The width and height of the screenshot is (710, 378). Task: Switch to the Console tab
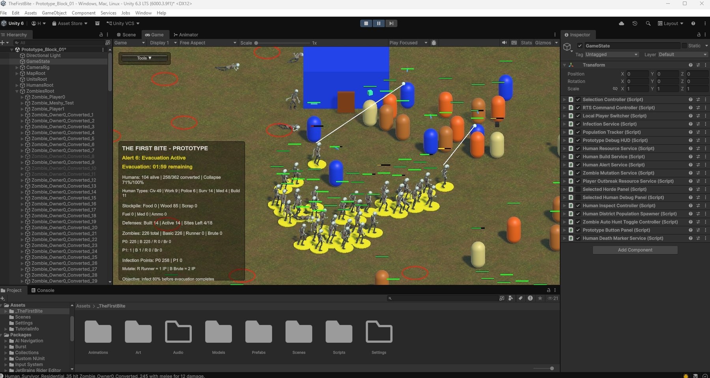point(43,290)
